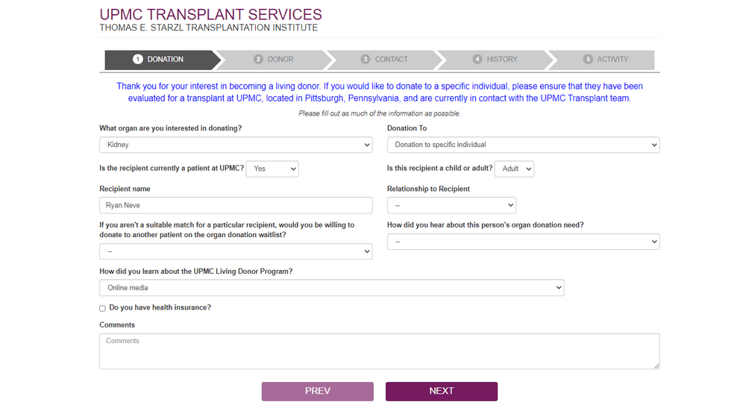Expand the Donation To dropdown

(x=523, y=145)
